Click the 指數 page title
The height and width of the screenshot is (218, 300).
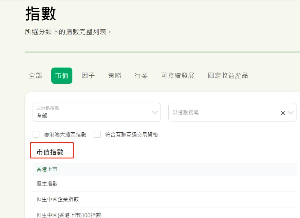pyautogui.click(x=41, y=14)
